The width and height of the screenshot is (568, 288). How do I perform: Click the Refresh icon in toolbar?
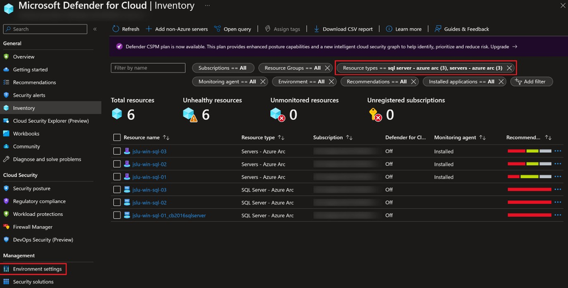(115, 29)
